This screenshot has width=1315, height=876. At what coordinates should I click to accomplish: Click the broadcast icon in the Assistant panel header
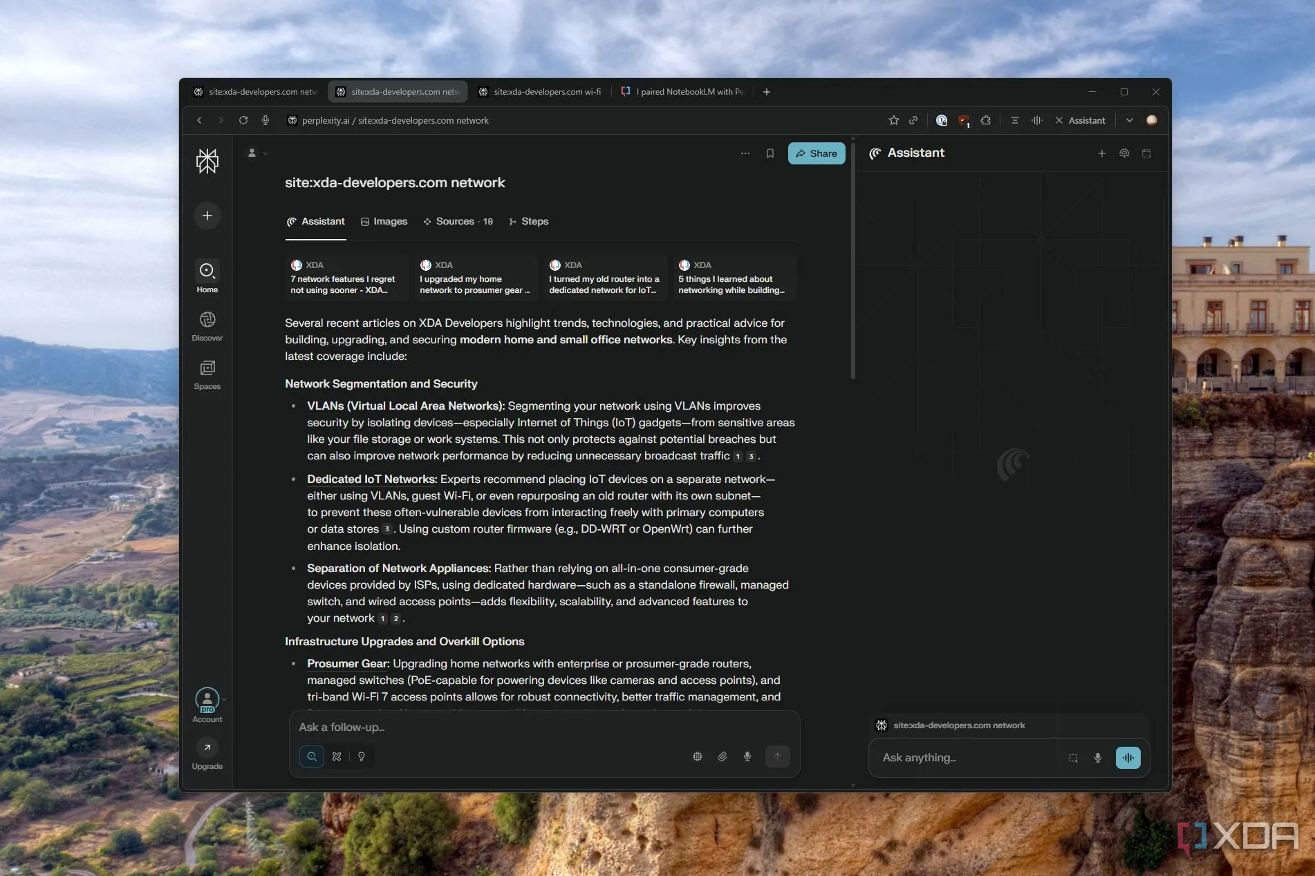click(x=1124, y=153)
